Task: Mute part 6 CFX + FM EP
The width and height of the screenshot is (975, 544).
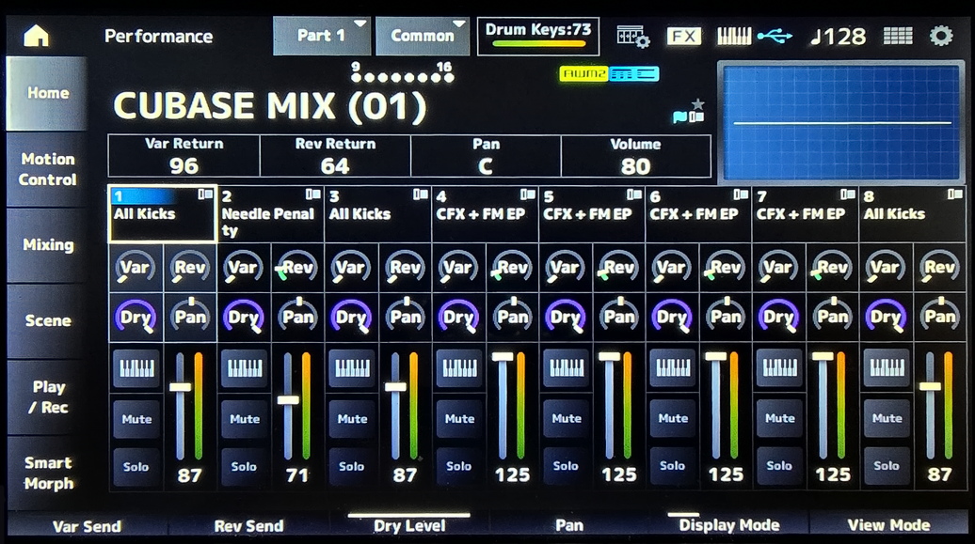Action: pyautogui.click(x=673, y=419)
